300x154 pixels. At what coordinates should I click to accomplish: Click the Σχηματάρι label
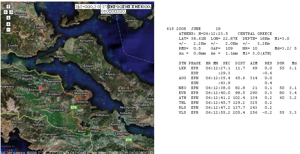(x=122, y=133)
